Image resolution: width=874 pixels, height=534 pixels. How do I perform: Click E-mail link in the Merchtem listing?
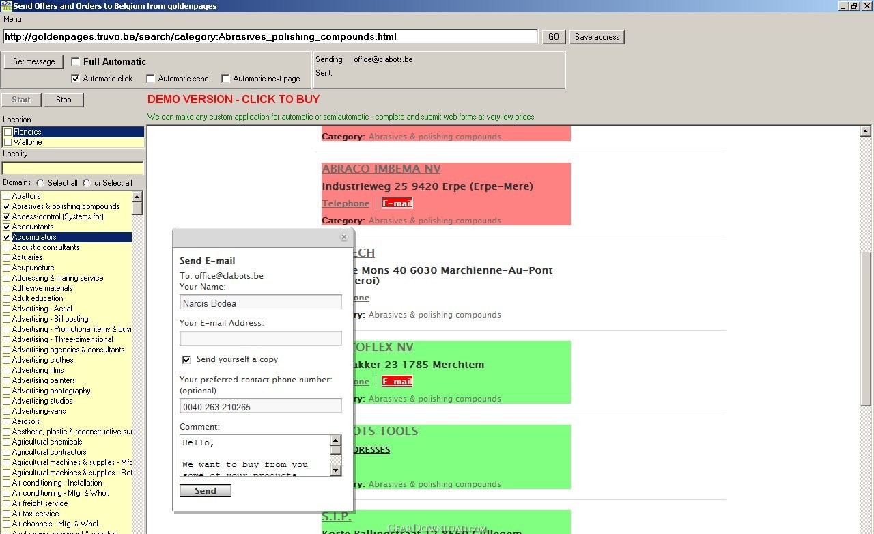pyautogui.click(x=397, y=382)
